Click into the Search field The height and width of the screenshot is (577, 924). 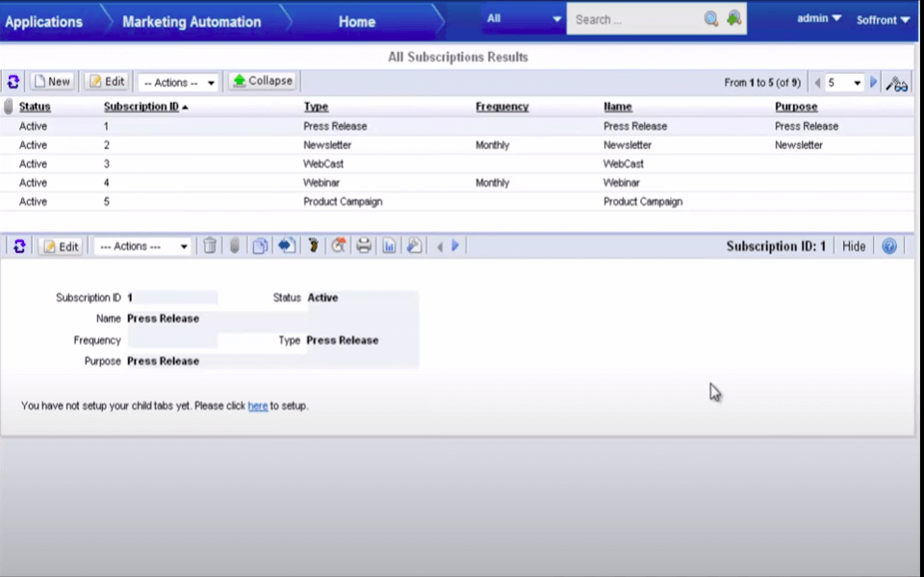(x=635, y=19)
